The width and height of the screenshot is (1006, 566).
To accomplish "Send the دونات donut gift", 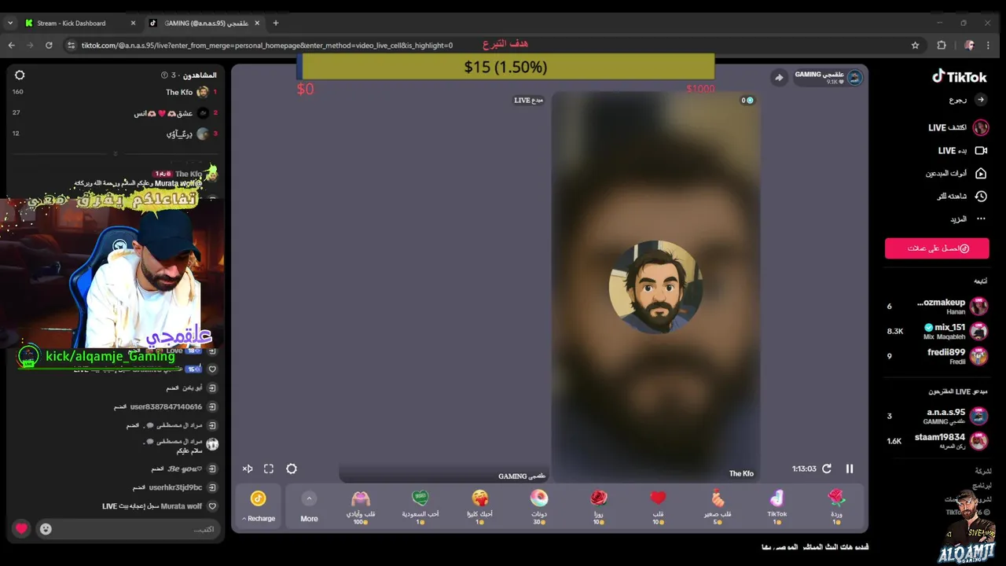I will (539, 506).
